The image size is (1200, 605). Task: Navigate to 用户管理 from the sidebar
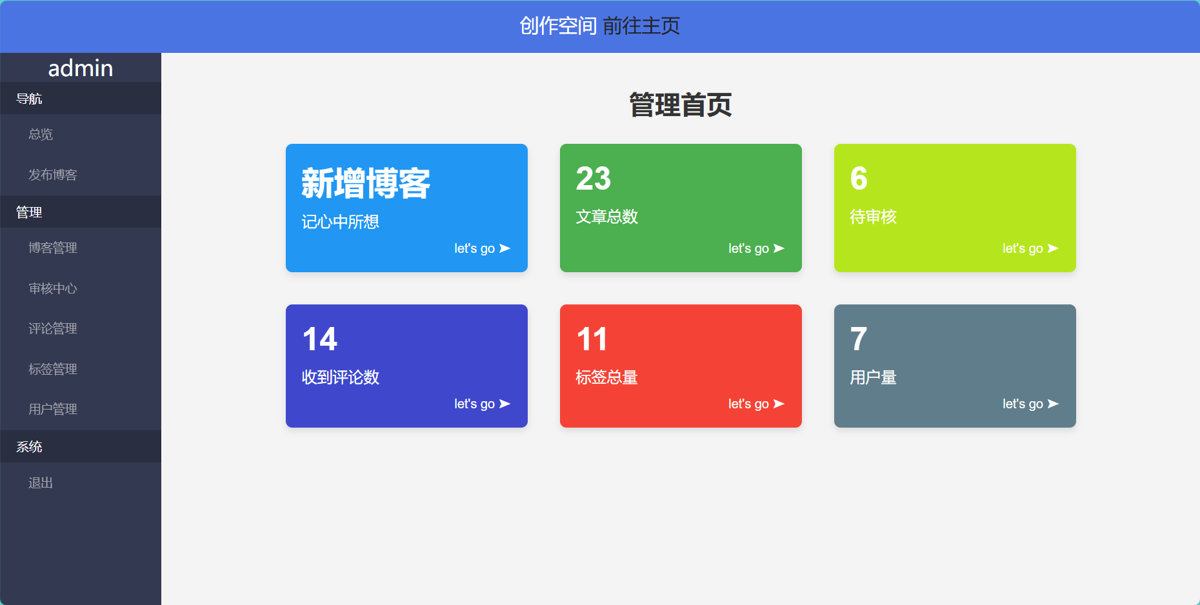[x=53, y=409]
